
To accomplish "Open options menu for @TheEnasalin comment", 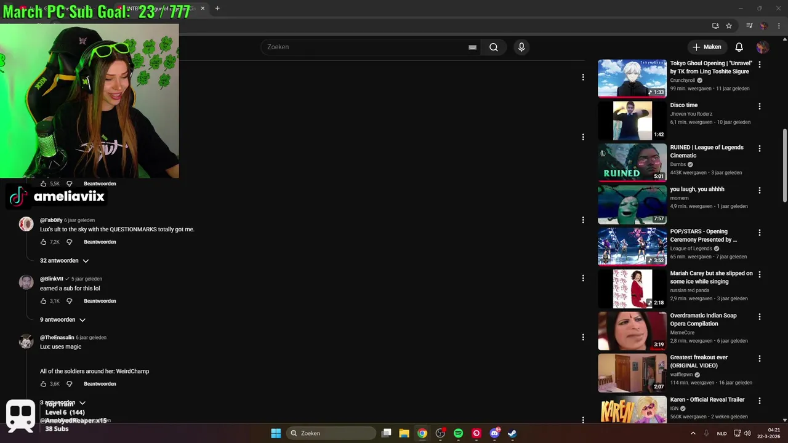I will (x=583, y=337).
